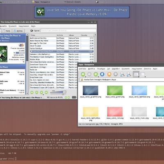164x164 pixels.
Task: Sort the playlist by the Album column header
Action: coord(74,35)
